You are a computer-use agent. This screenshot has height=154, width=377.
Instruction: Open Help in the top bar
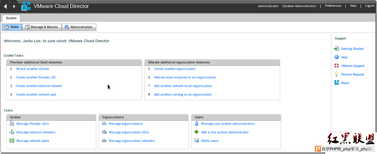[353, 6]
